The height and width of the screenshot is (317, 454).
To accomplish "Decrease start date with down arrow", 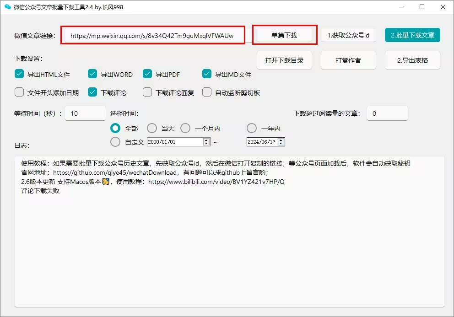I will 206,144.
